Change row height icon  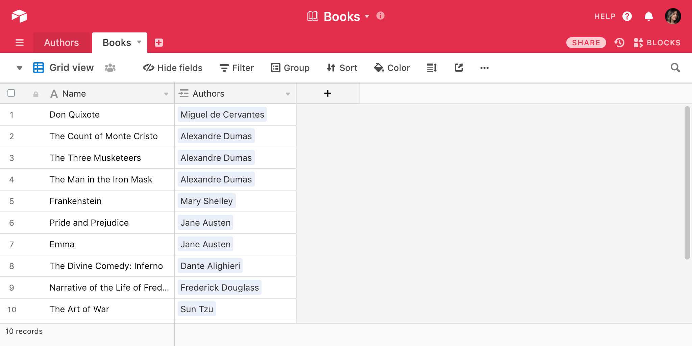[432, 68]
